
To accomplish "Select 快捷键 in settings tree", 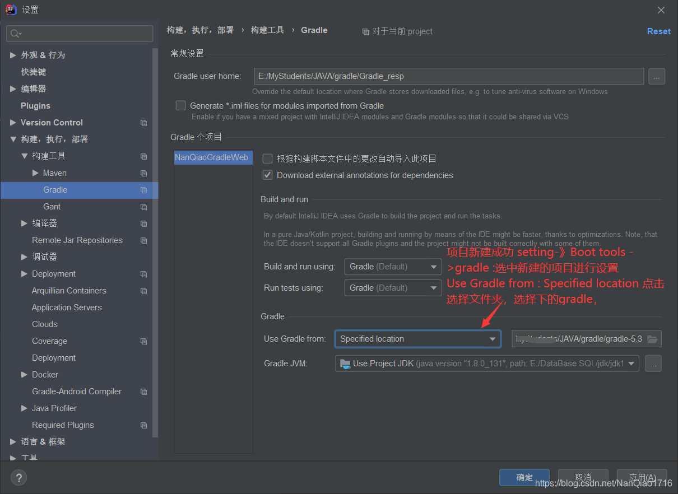I will pos(34,72).
